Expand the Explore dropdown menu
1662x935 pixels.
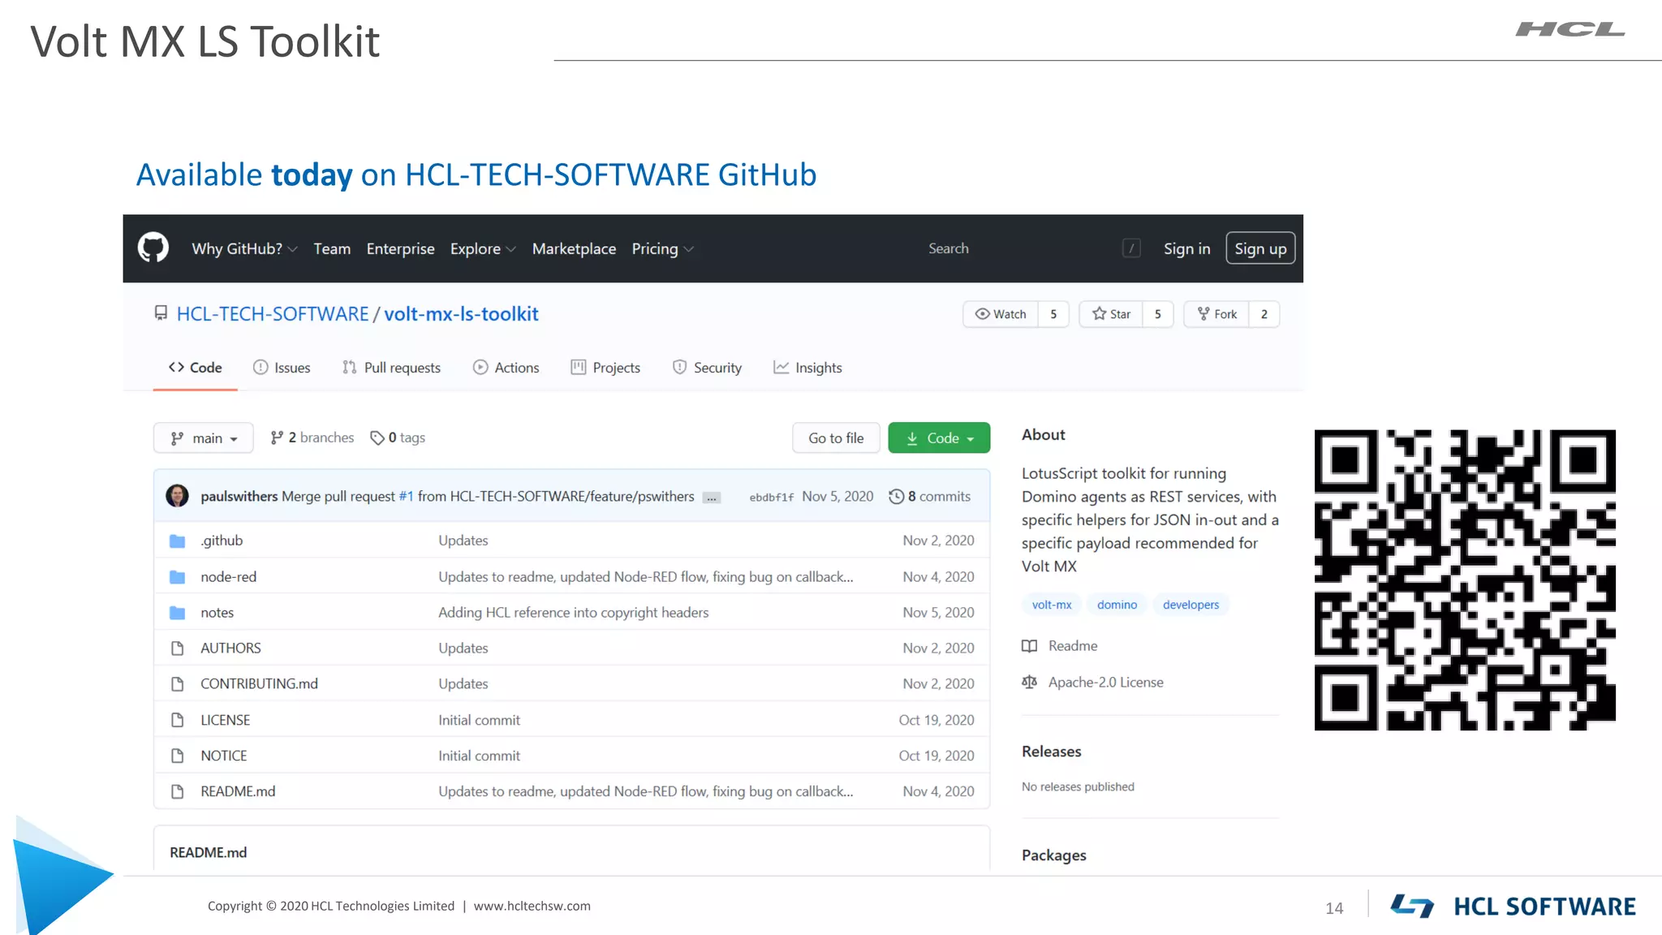pyautogui.click(x=483, y=248)
